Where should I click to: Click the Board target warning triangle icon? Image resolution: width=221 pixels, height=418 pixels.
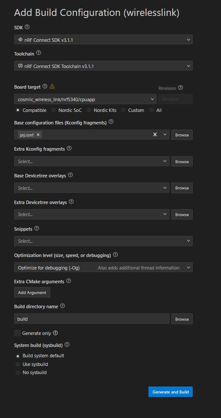(x=52, y=87)
